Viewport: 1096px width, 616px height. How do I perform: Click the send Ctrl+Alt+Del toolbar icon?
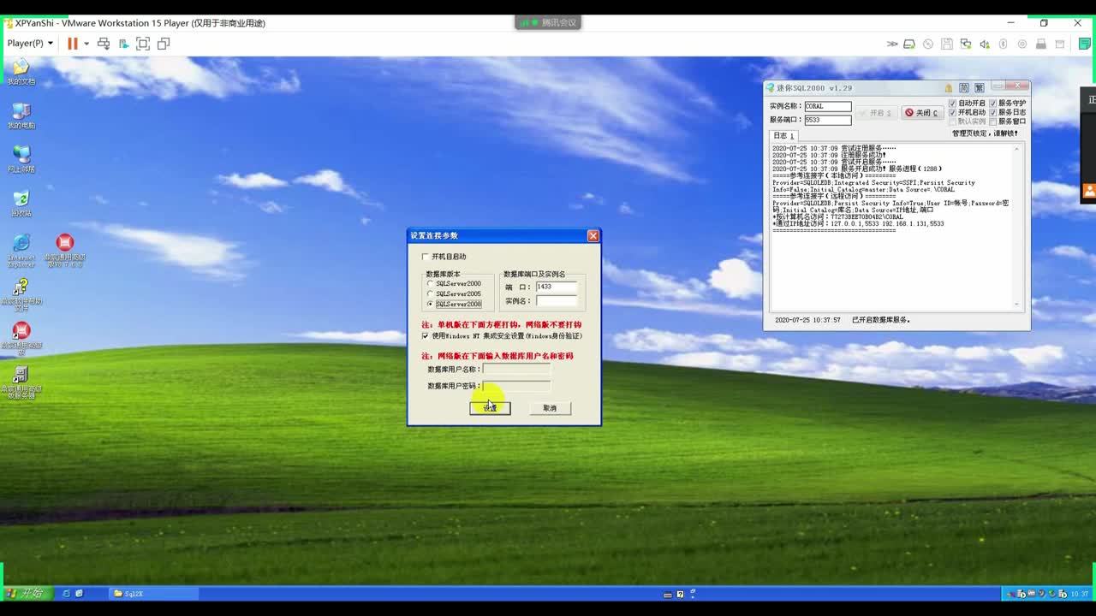pos(104,43)
